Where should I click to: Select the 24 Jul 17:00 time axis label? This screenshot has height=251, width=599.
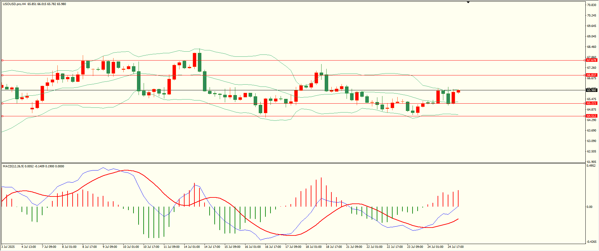coord(456,247)
